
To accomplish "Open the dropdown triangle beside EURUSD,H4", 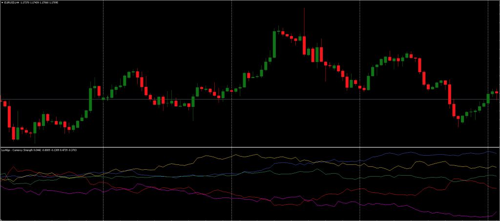I will (2, 2).
